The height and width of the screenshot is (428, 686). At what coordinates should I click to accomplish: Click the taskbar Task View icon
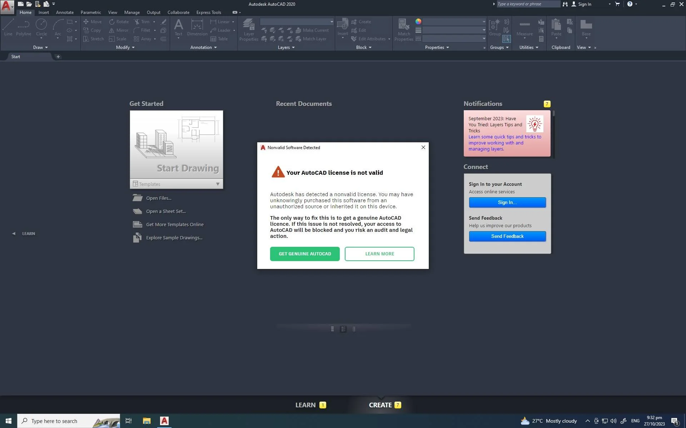[129, 421]
